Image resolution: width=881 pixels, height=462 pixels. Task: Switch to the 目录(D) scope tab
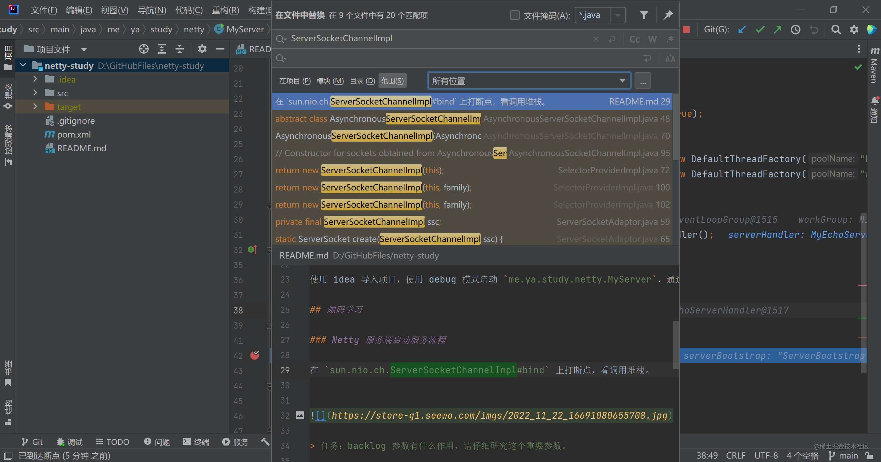click(362, 81)
